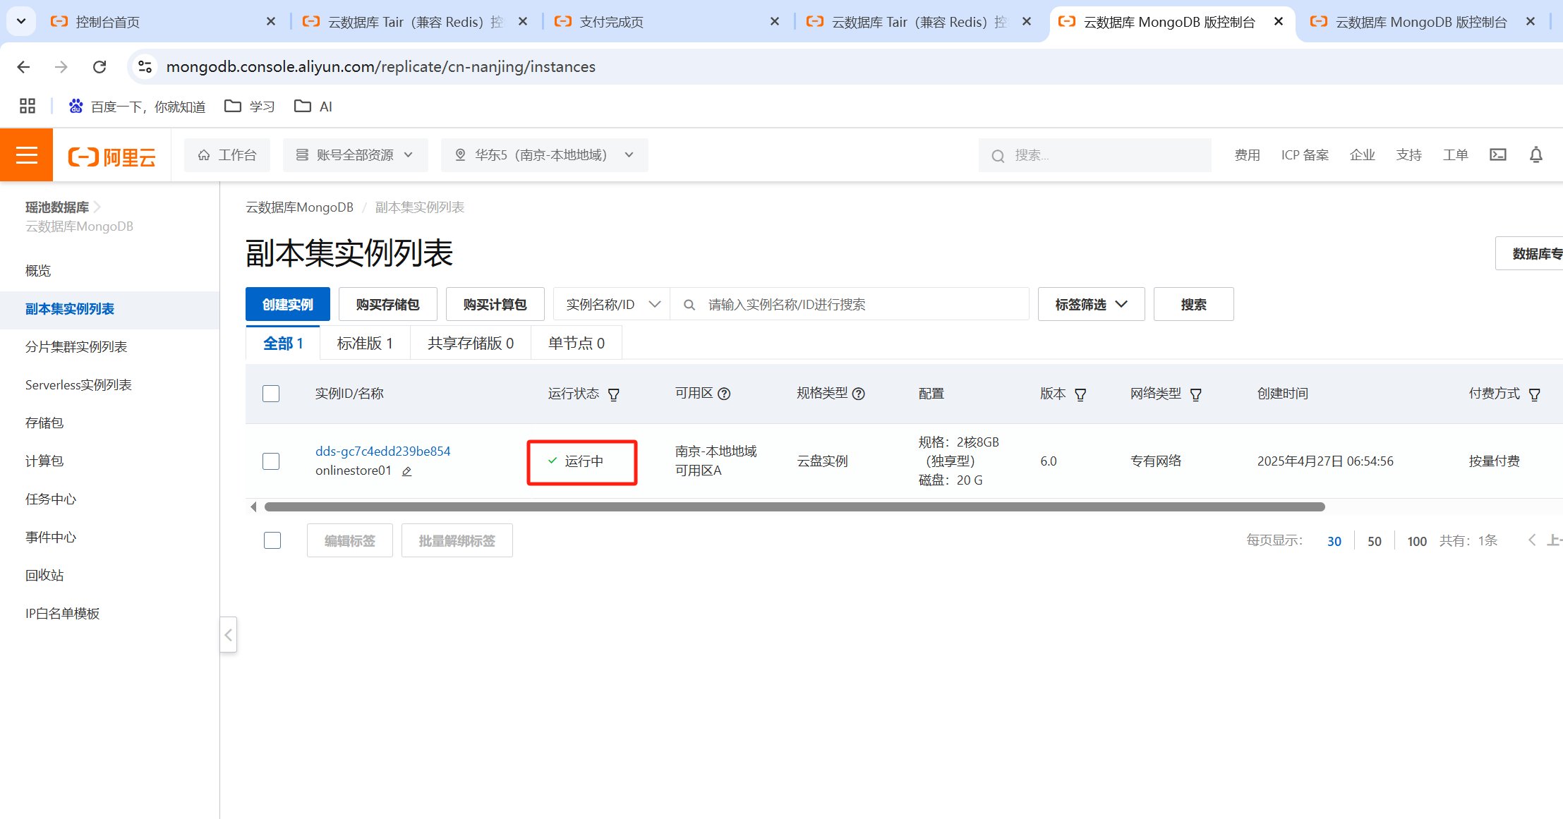Open the browser apps grid

28,106
